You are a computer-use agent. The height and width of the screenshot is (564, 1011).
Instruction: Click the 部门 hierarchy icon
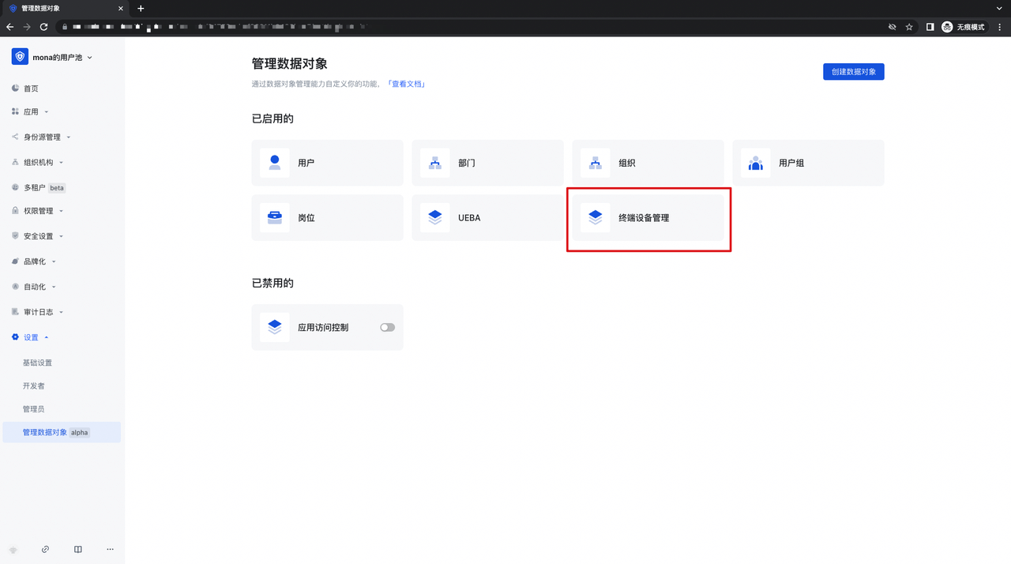coord(435,163)
